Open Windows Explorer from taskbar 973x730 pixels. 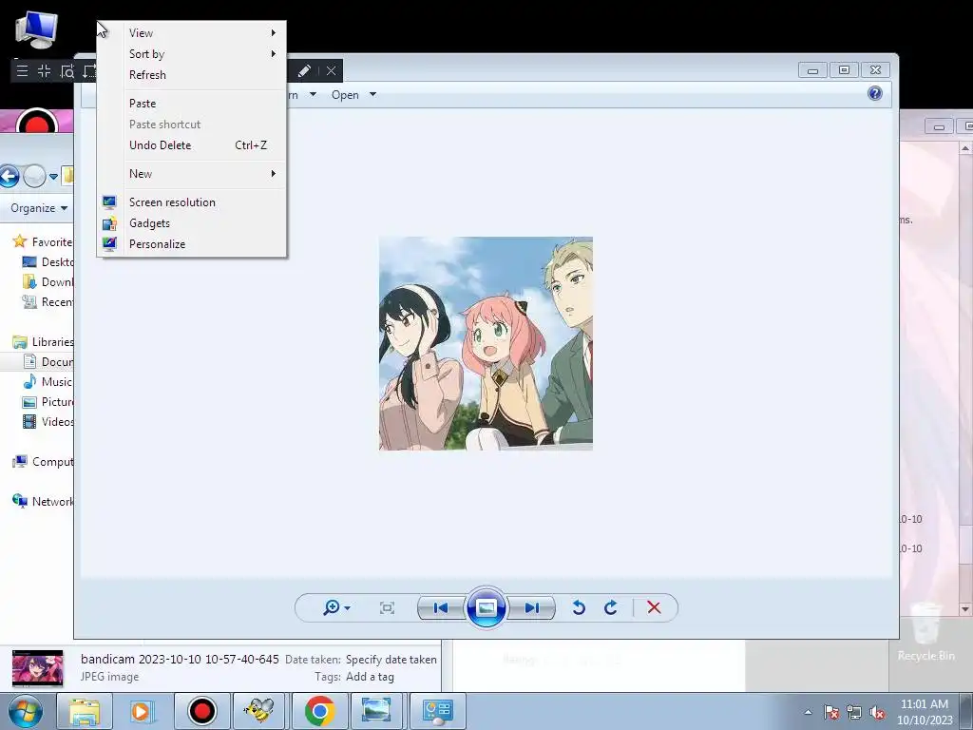(85, 711)
